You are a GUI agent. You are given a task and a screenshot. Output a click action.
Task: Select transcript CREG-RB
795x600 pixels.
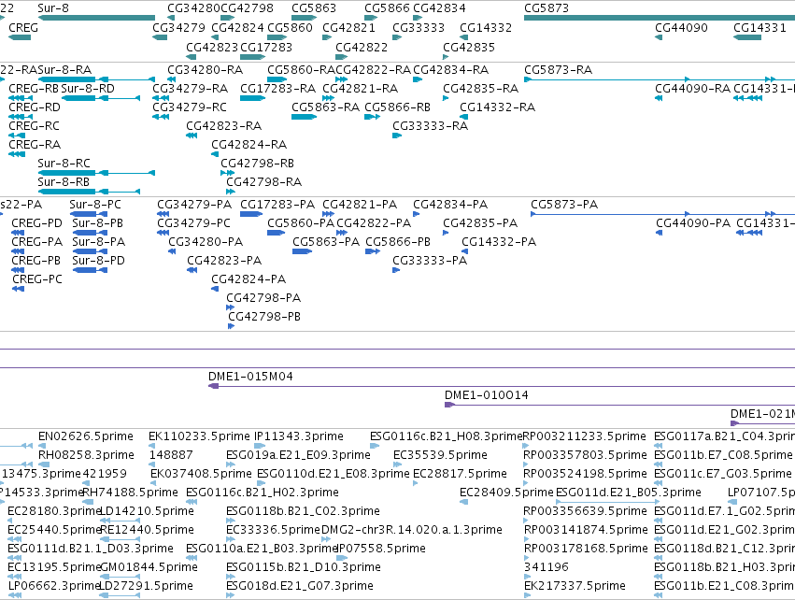[x=34, y=89]
